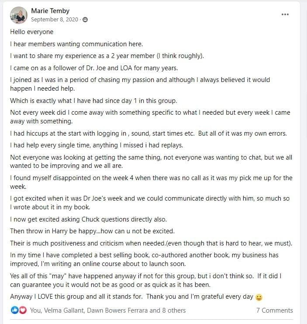Click the smiley emoji ending the post
Image resolution: width=307 pixels, height=324 pixels.
pos(259,297)
